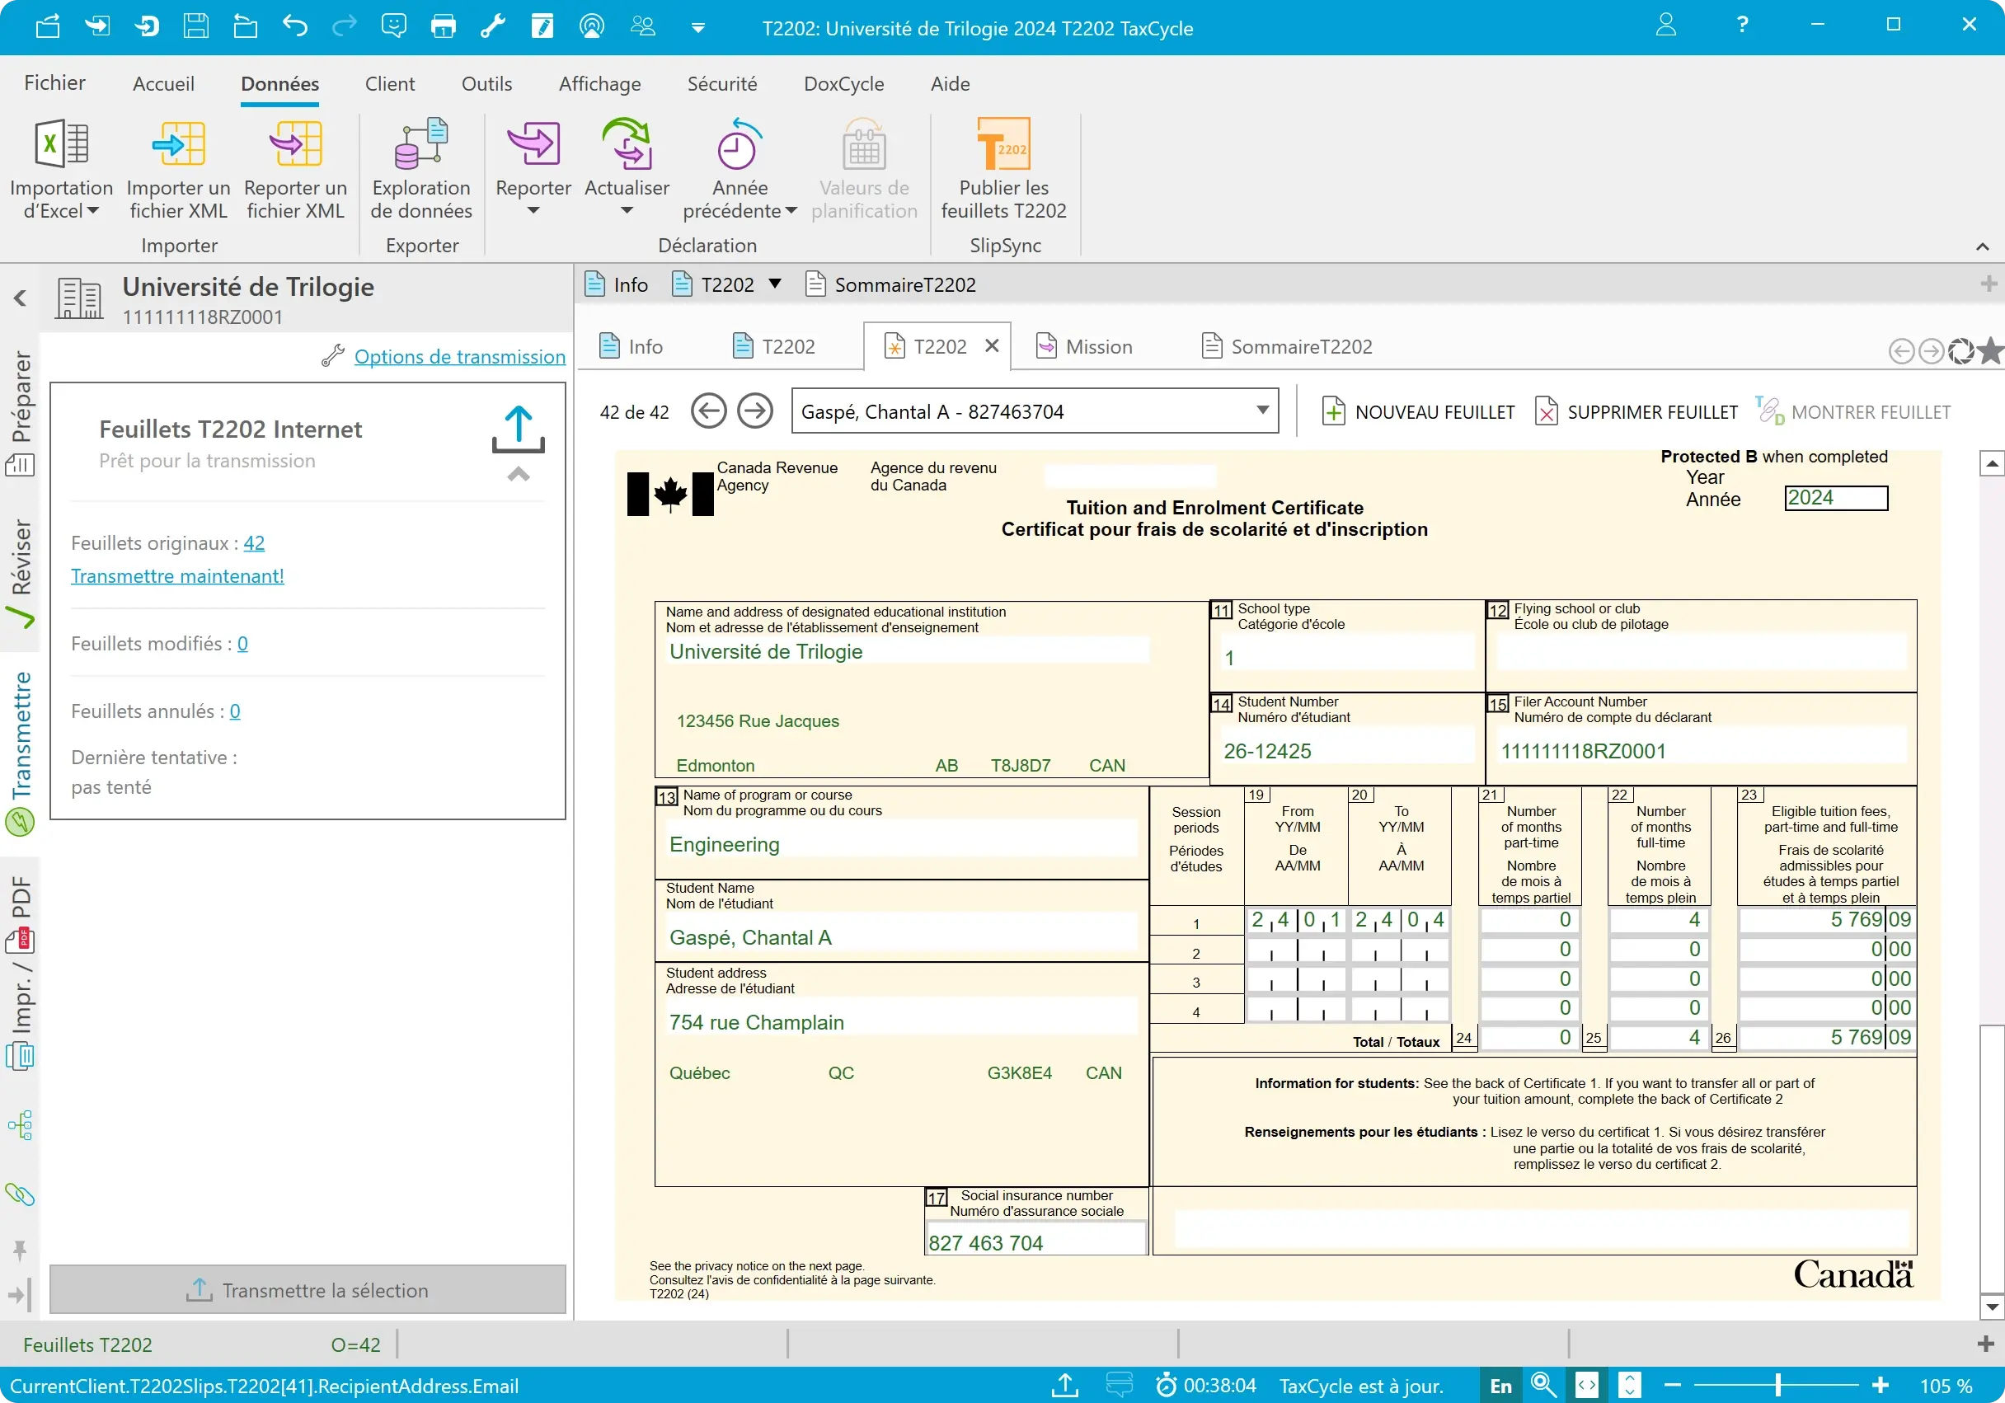Click the star favorite icon

tap(1990, 350)
